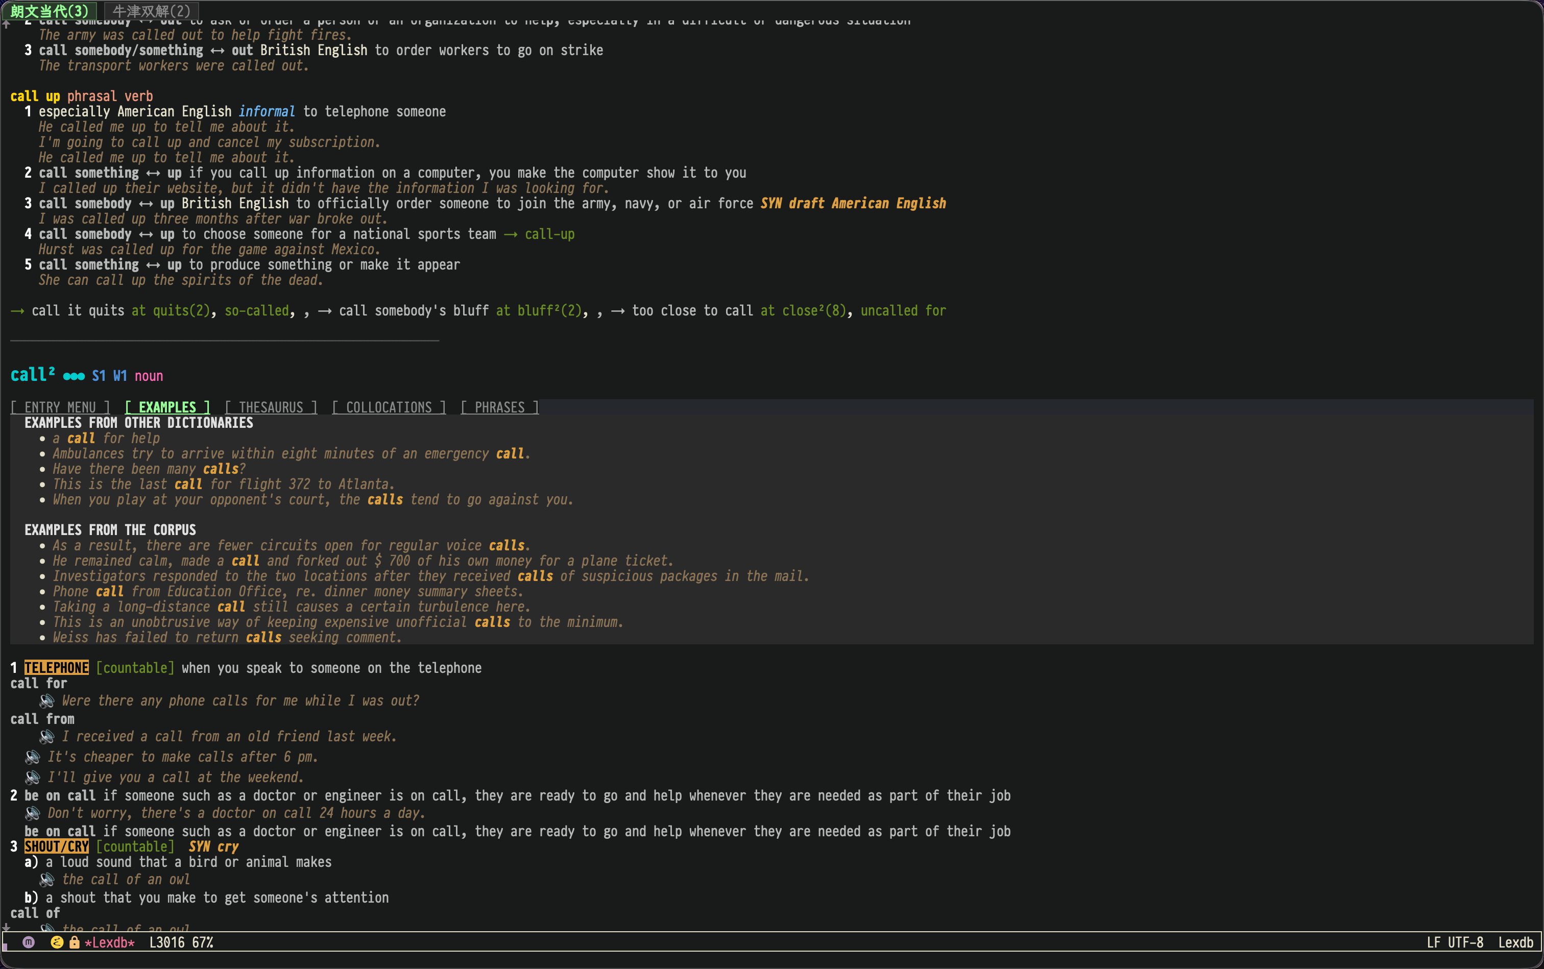The height and width of the screenshot is (969, 1544).
Task: Switch to the 朗文当代(3) dictionary tab
Action: tap(50, 11)
